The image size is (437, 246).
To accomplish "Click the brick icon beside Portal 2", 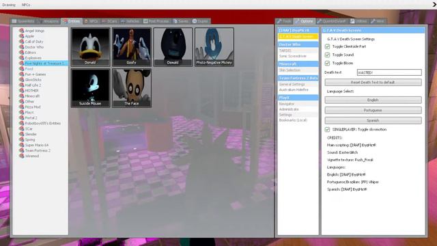I will [x=21, y=118].
